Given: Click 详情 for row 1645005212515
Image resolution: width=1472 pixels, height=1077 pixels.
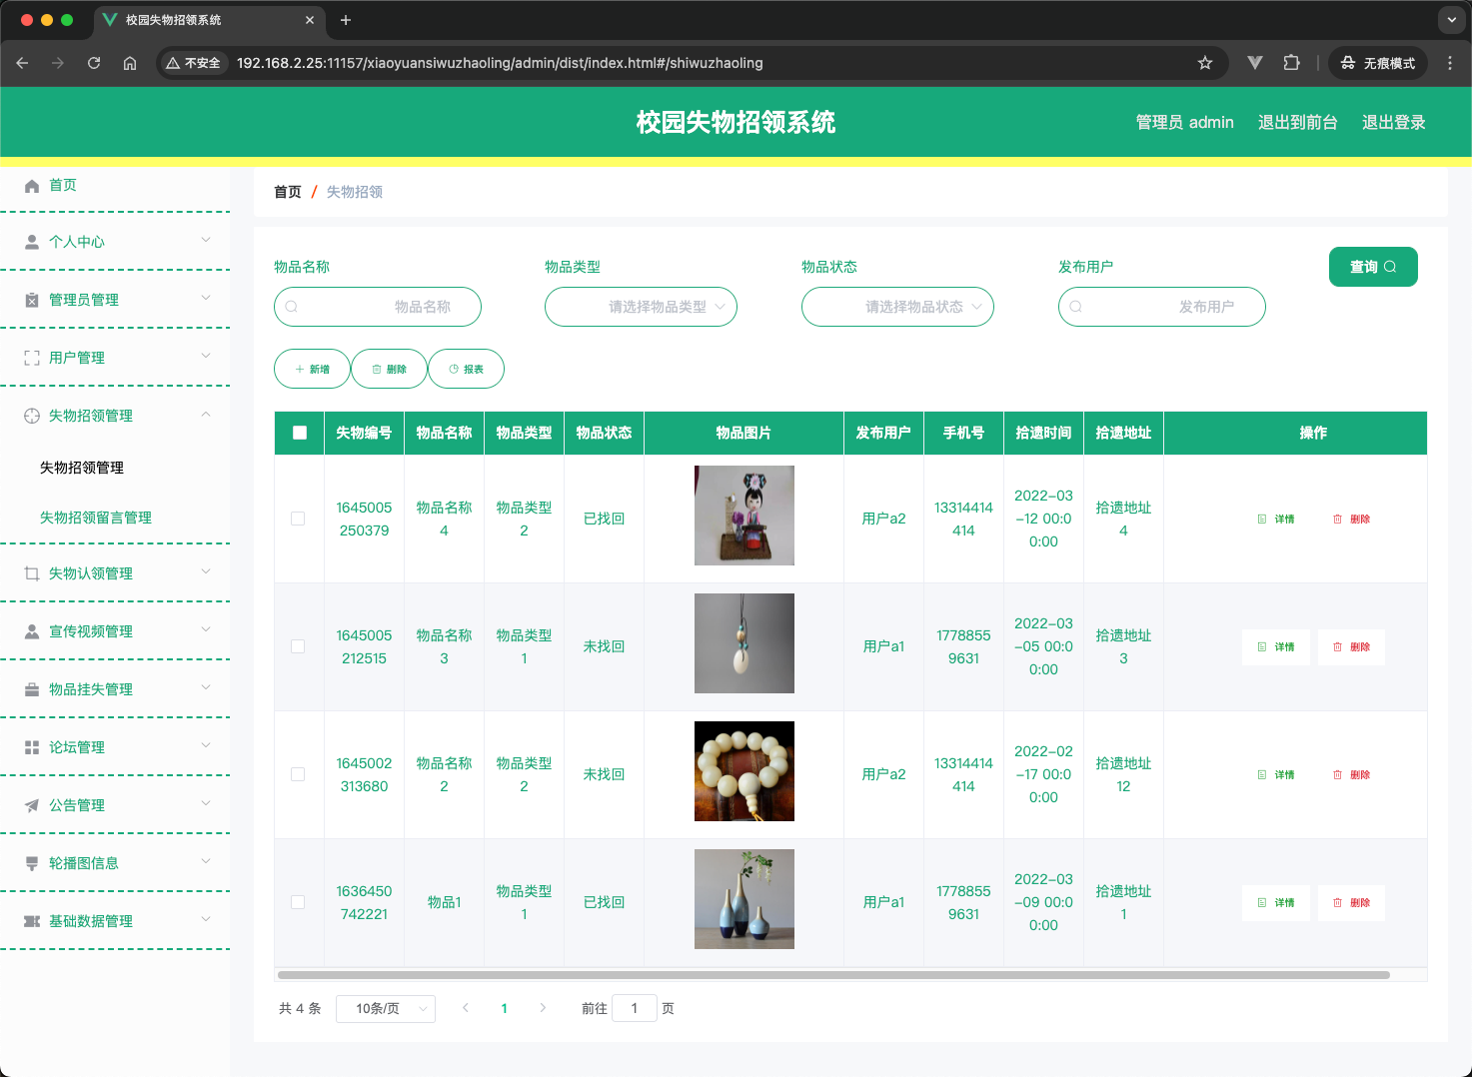Looking at the screenshot, I should click(1276, 647).
